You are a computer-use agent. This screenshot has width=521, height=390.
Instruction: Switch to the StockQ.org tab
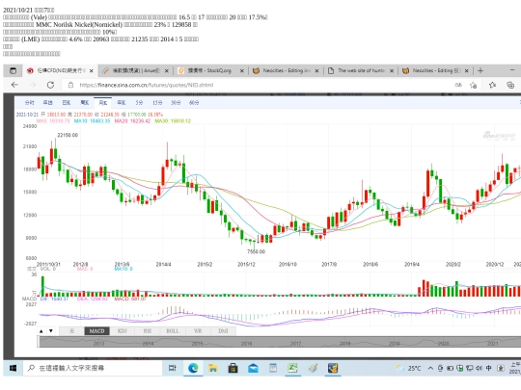click(x=209, y=70)
